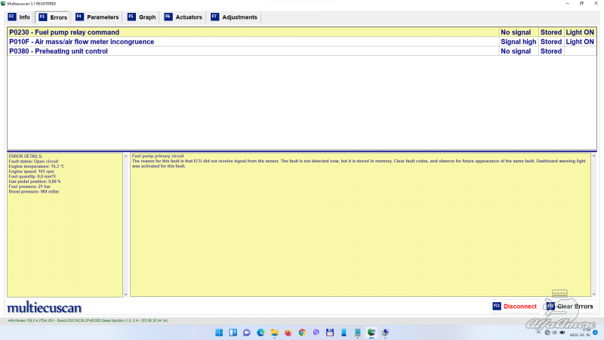Image resolution: width=604 pixels, height=340 pixels.
Task: Click the 'Fuel pressure: 21 bar' line
Action: click(29, 186)
